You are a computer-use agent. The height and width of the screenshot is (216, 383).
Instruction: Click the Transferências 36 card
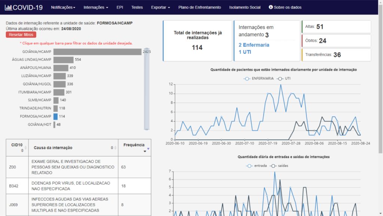pyautogui.click(x=336, y=55)
